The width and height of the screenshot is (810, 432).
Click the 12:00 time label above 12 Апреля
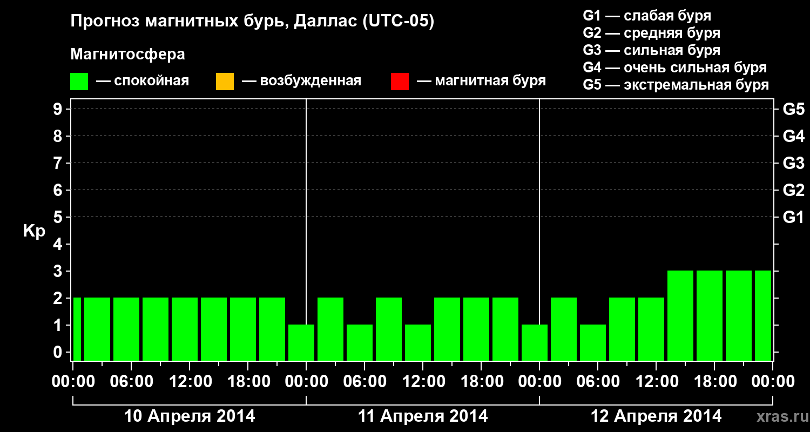[x=656, y=382]
